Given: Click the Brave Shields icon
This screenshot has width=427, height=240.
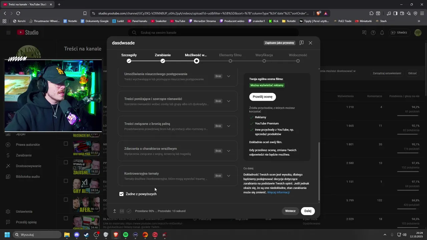Looking at the screenshot, I should [x=319, y=13].
